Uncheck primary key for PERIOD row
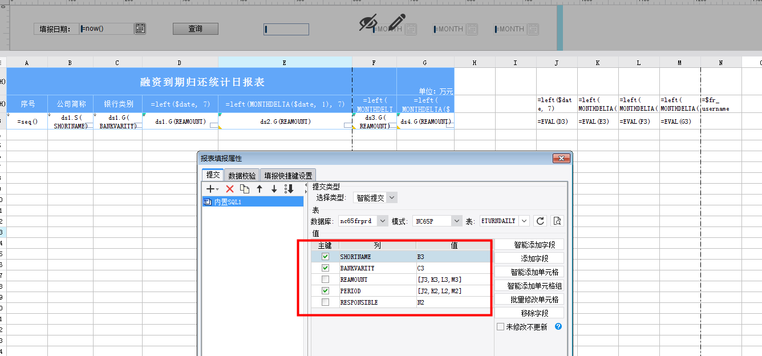 (325, 291)
